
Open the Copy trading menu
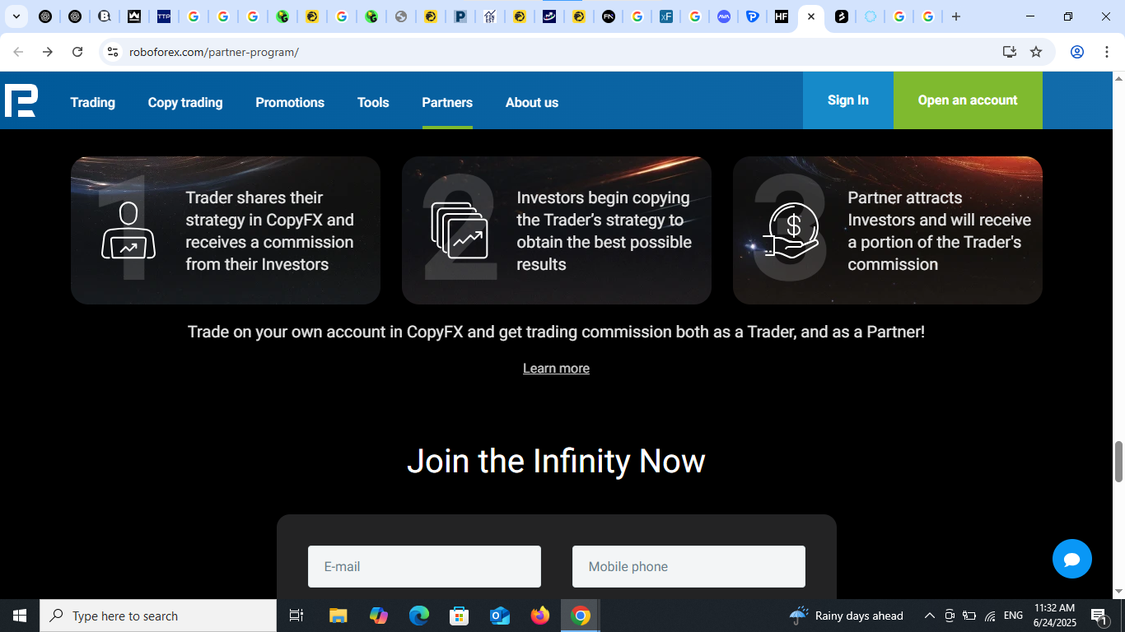point(185,102)
